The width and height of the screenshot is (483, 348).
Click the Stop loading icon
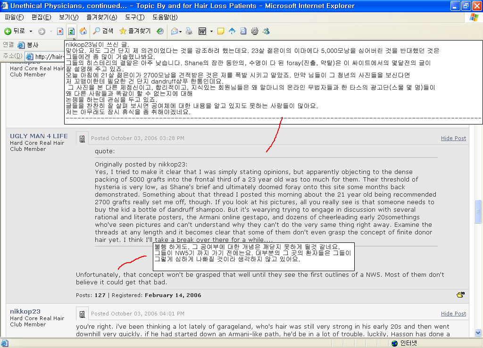tap(60, 31)
